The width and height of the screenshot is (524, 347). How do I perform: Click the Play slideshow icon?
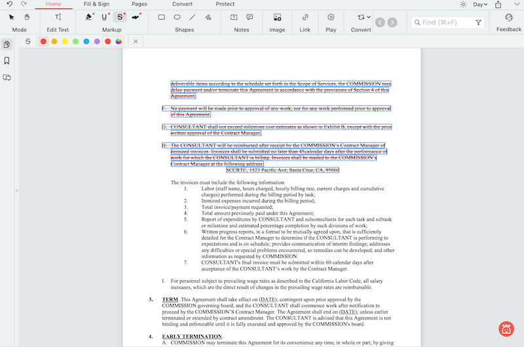(331, 17)
